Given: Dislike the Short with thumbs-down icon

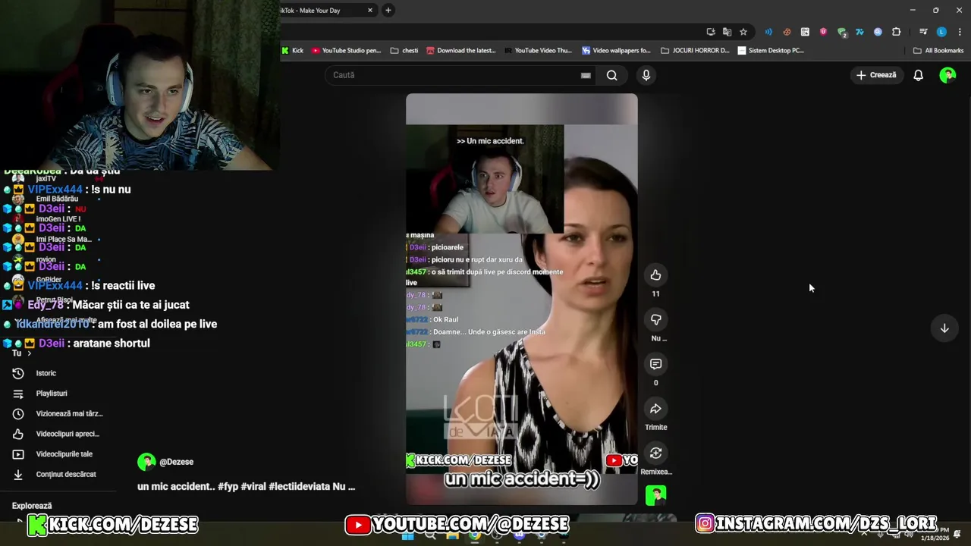Looking at the screenshot, I should (x=655, y=320).
